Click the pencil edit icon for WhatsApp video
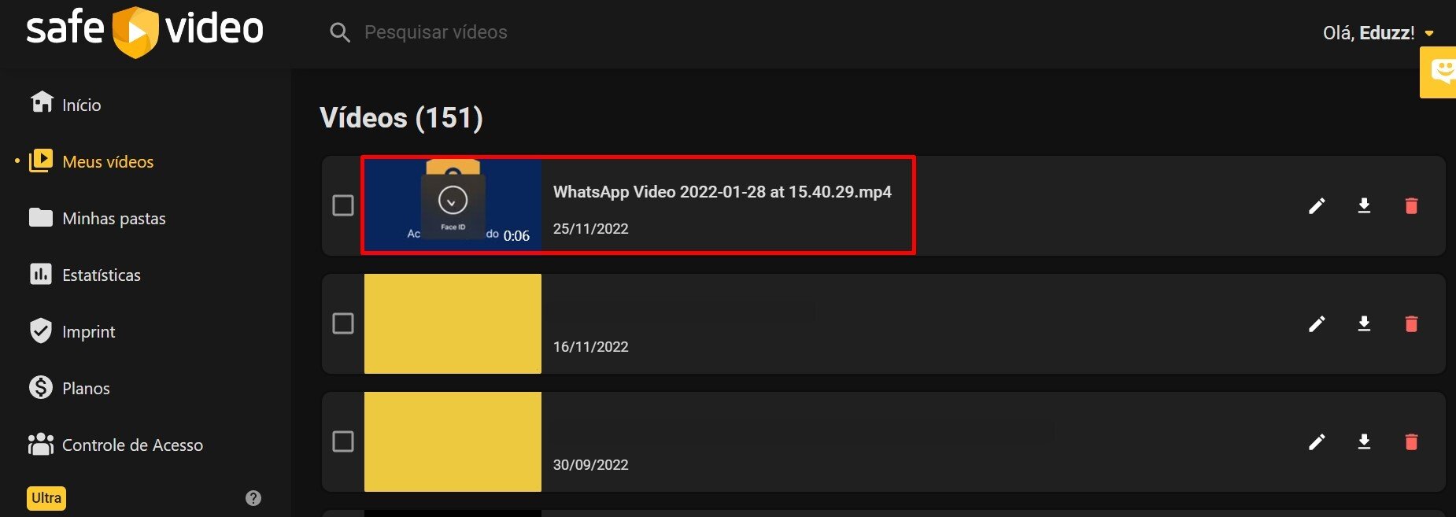The image size is (1456, 517). pos(1317,206)
